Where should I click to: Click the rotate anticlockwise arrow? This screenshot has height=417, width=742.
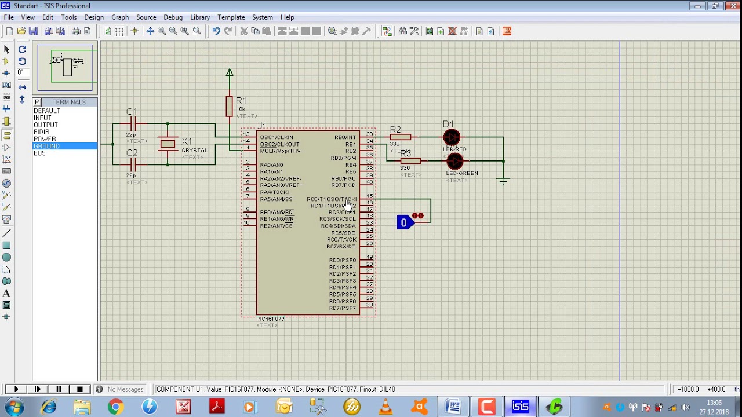coord(22,61)
